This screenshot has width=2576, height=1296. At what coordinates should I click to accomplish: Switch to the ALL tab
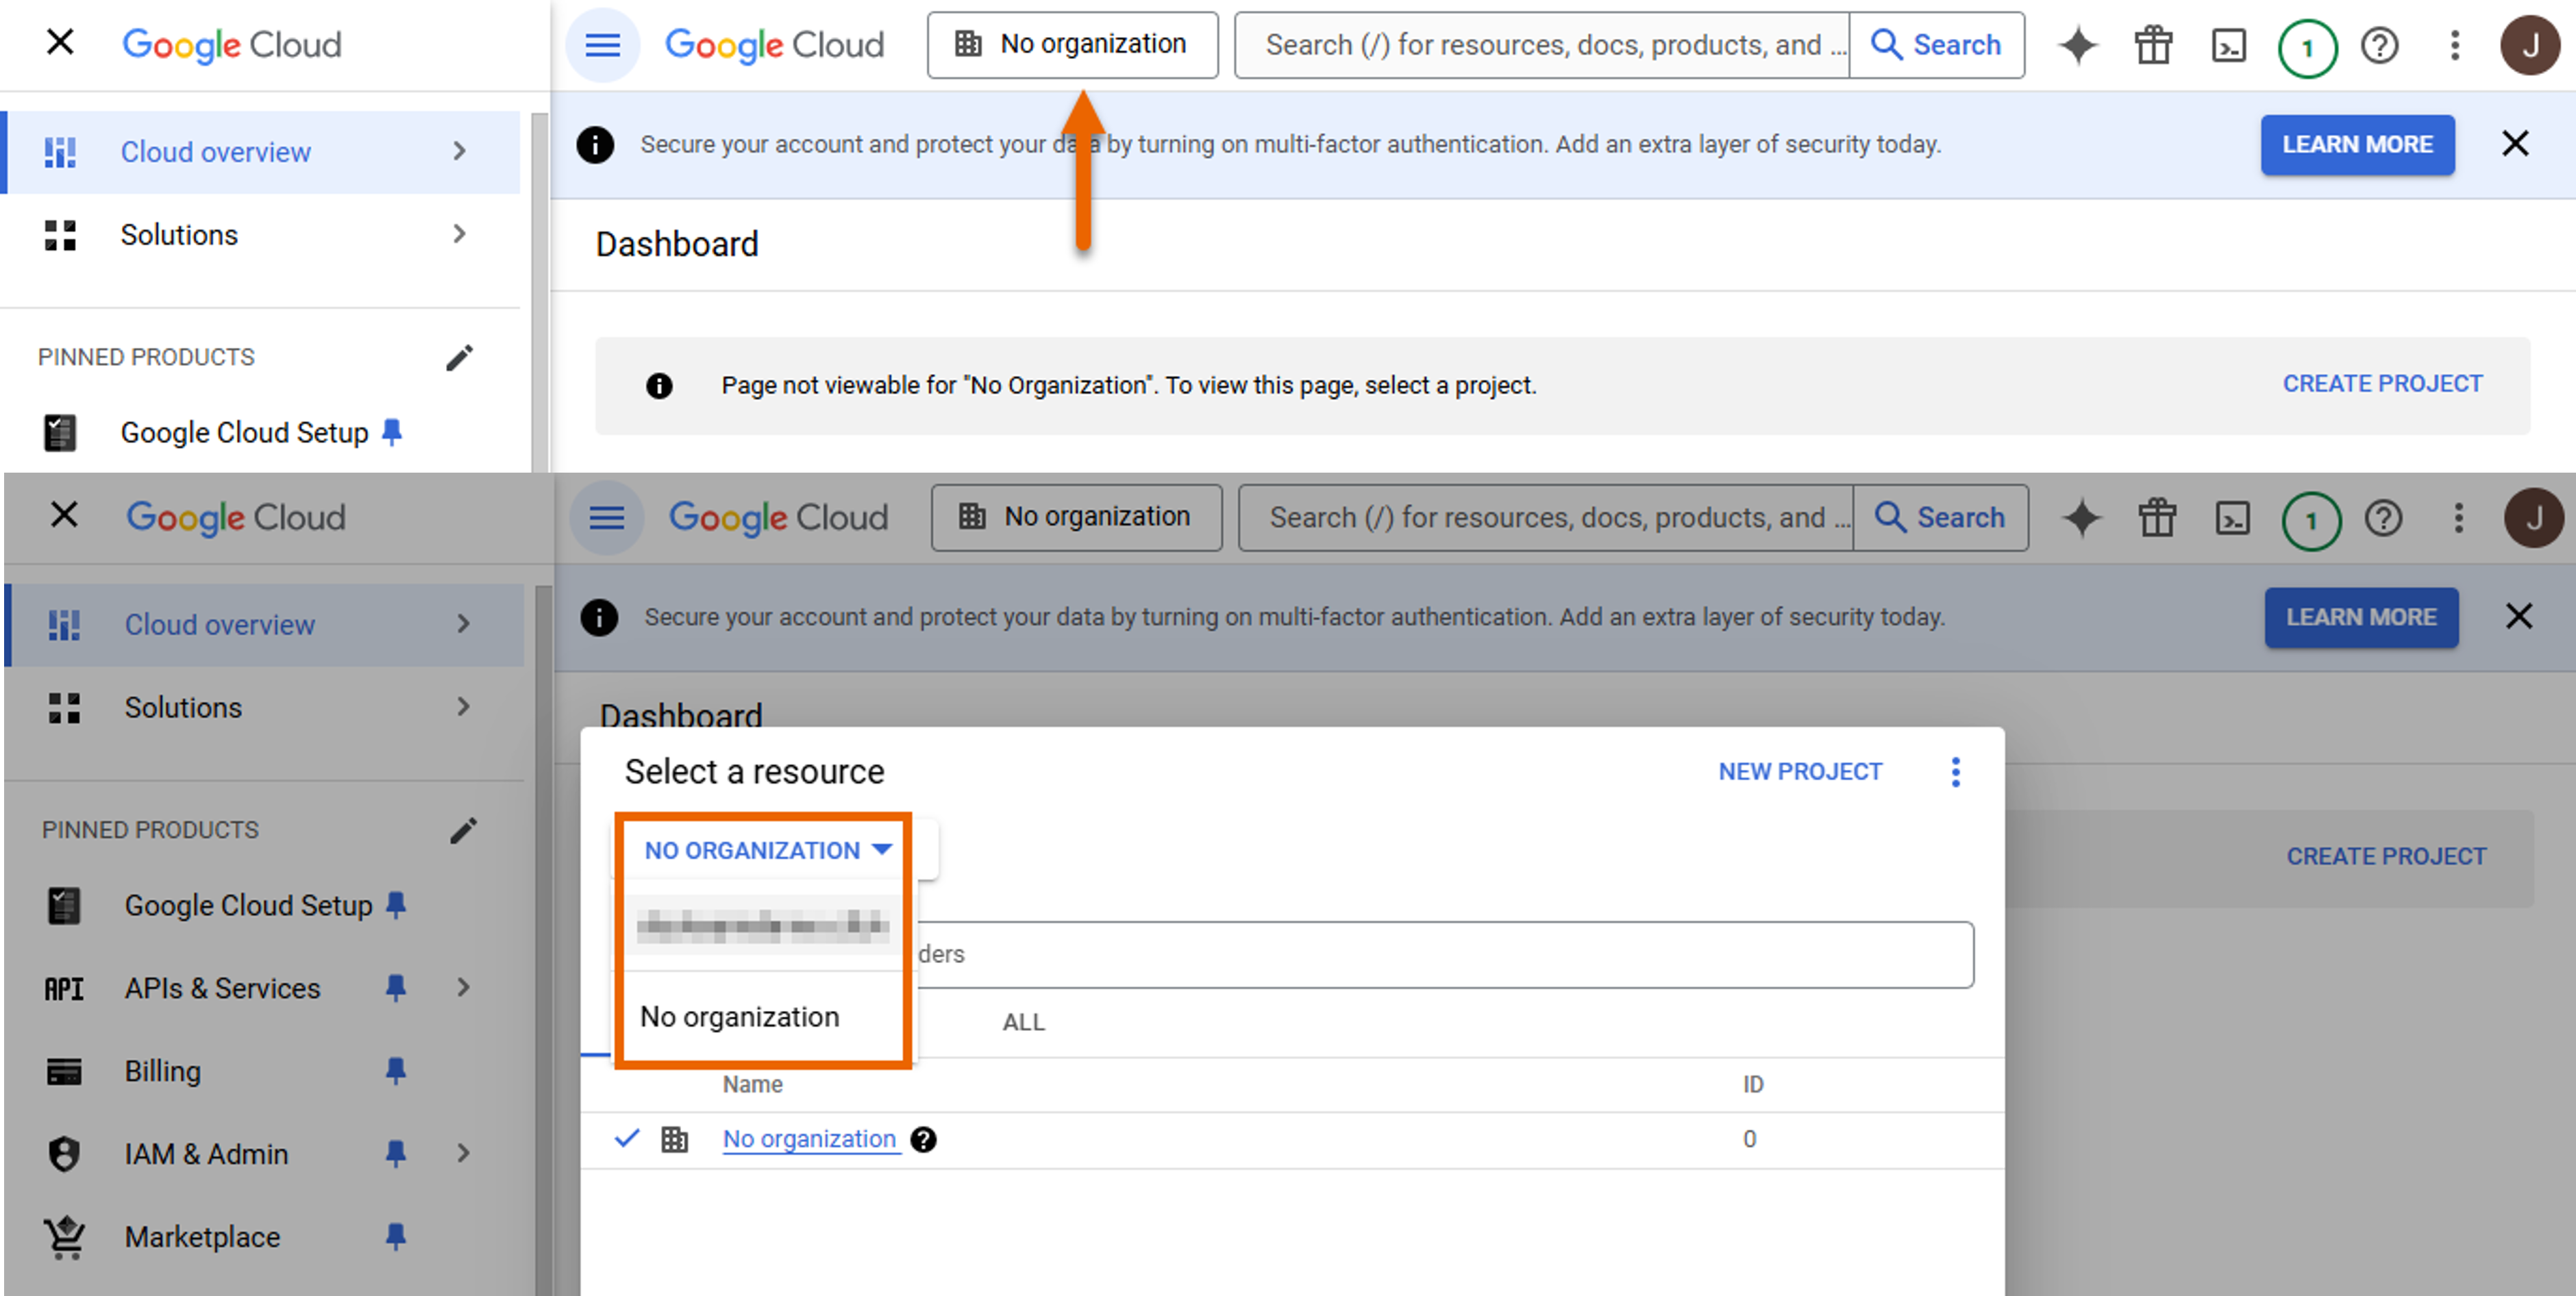pyautogui.click(x=1023, y=1022)
